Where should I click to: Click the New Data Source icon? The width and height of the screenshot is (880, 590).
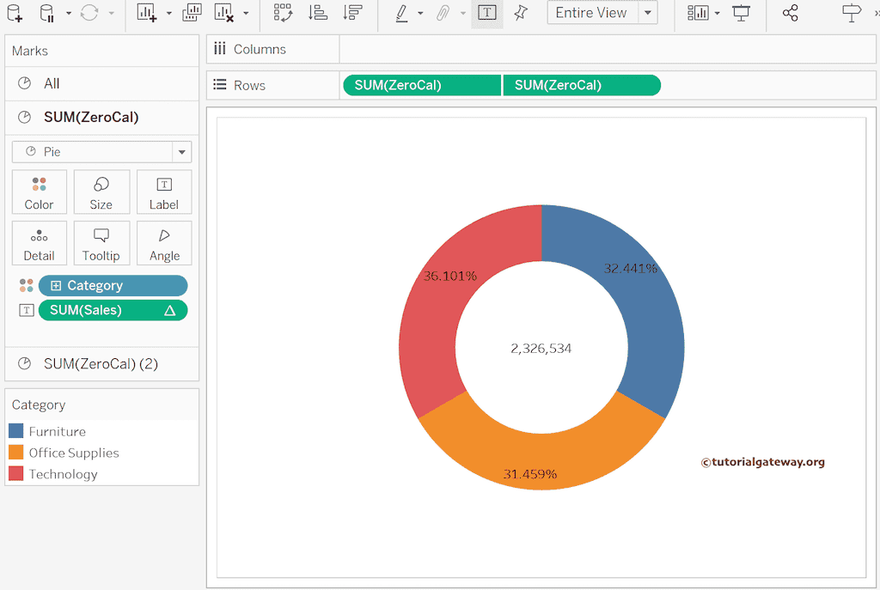(15, 13)
